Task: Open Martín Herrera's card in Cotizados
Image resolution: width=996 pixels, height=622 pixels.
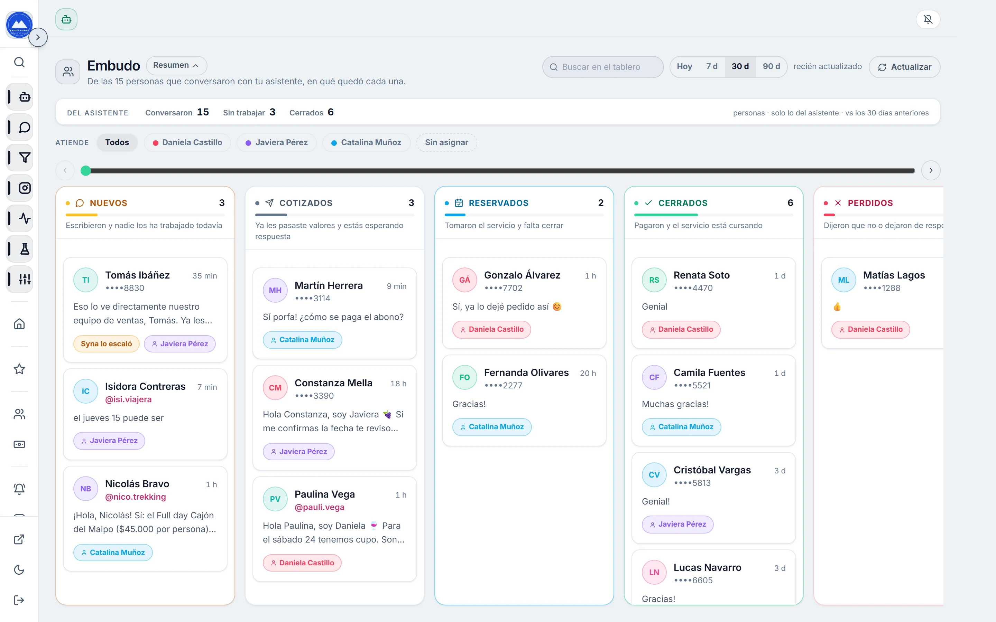Action: 335,313
